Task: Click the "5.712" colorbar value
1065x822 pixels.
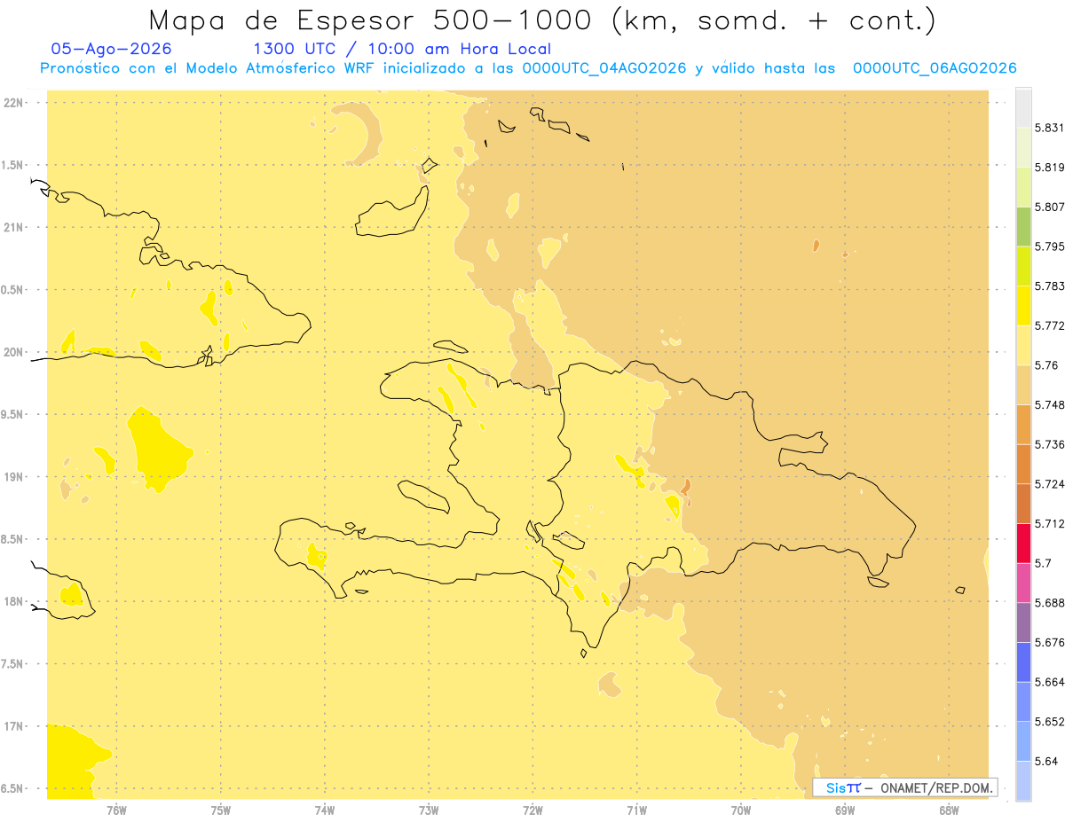Action: tap(1050, 523)
